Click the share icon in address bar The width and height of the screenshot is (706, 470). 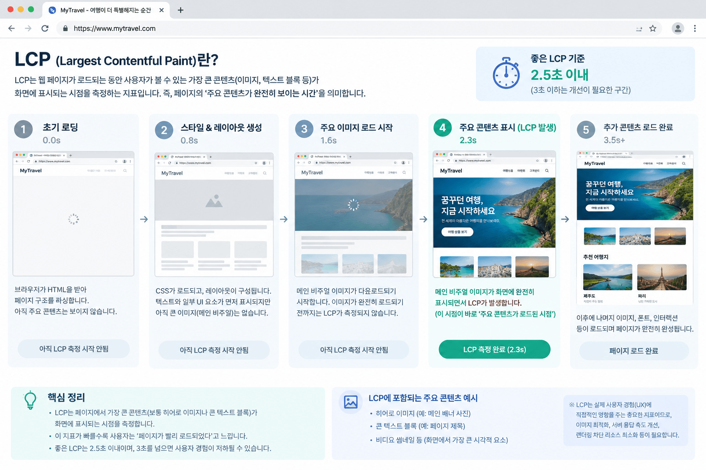(639, 29)
